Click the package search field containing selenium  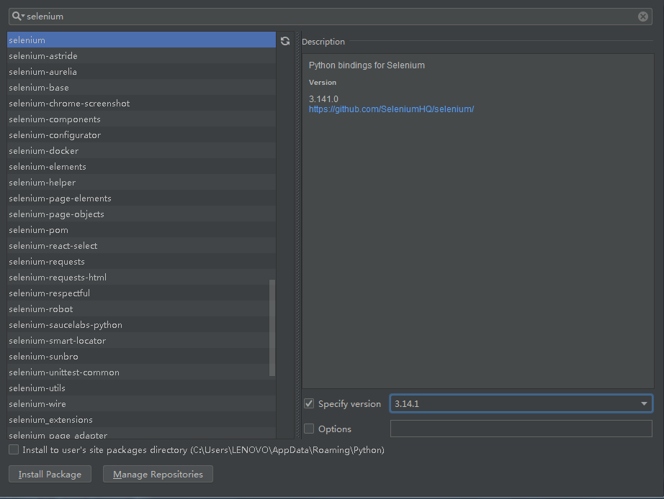point(331,17)
